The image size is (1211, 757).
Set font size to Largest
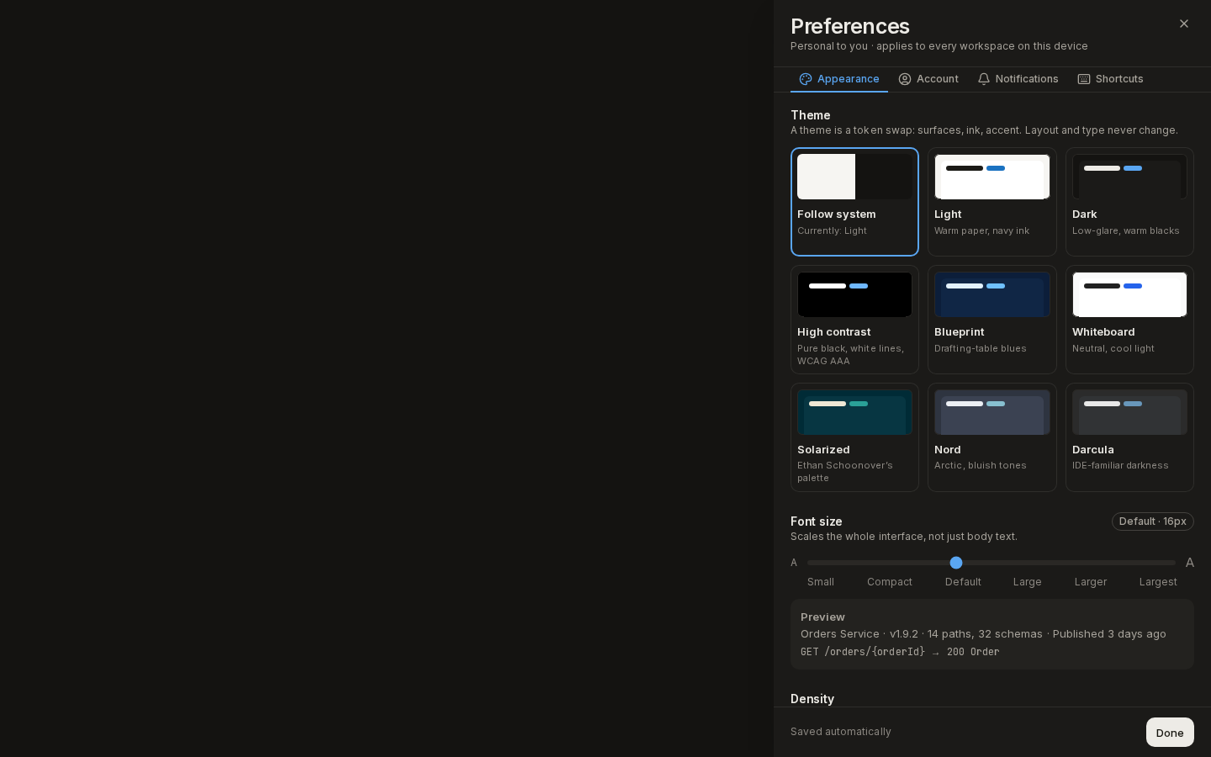[1158, 582]
